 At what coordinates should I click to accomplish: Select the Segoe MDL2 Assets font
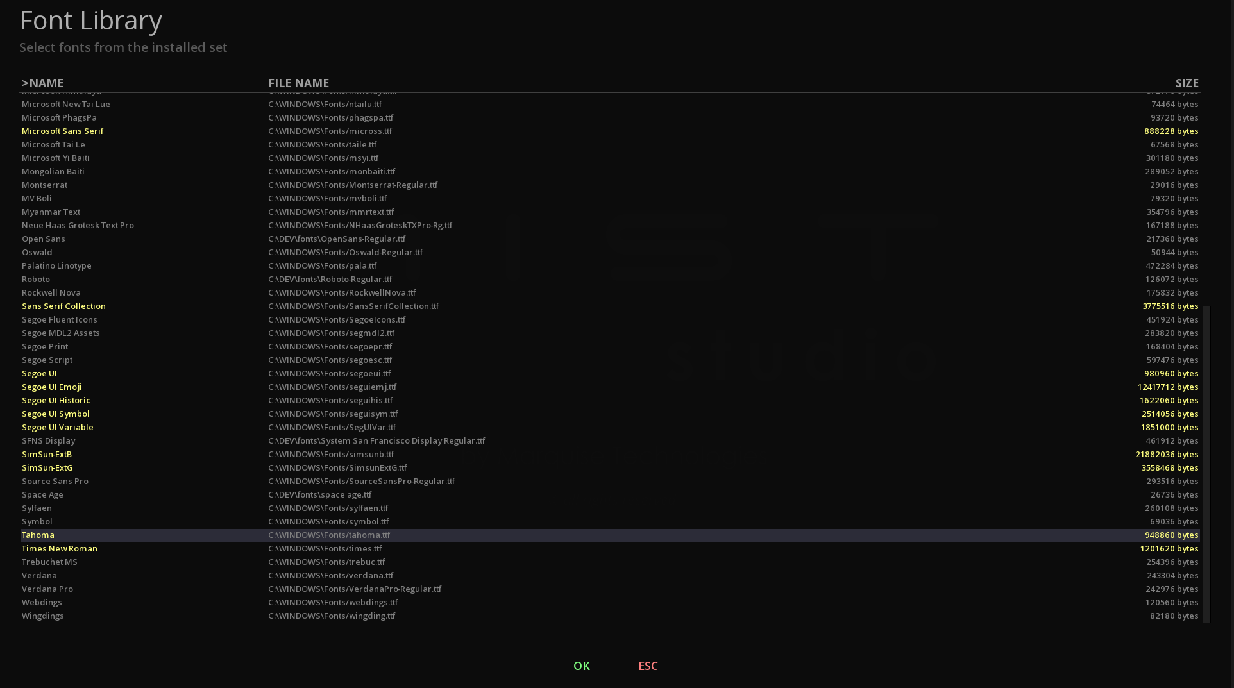point(610,333)
